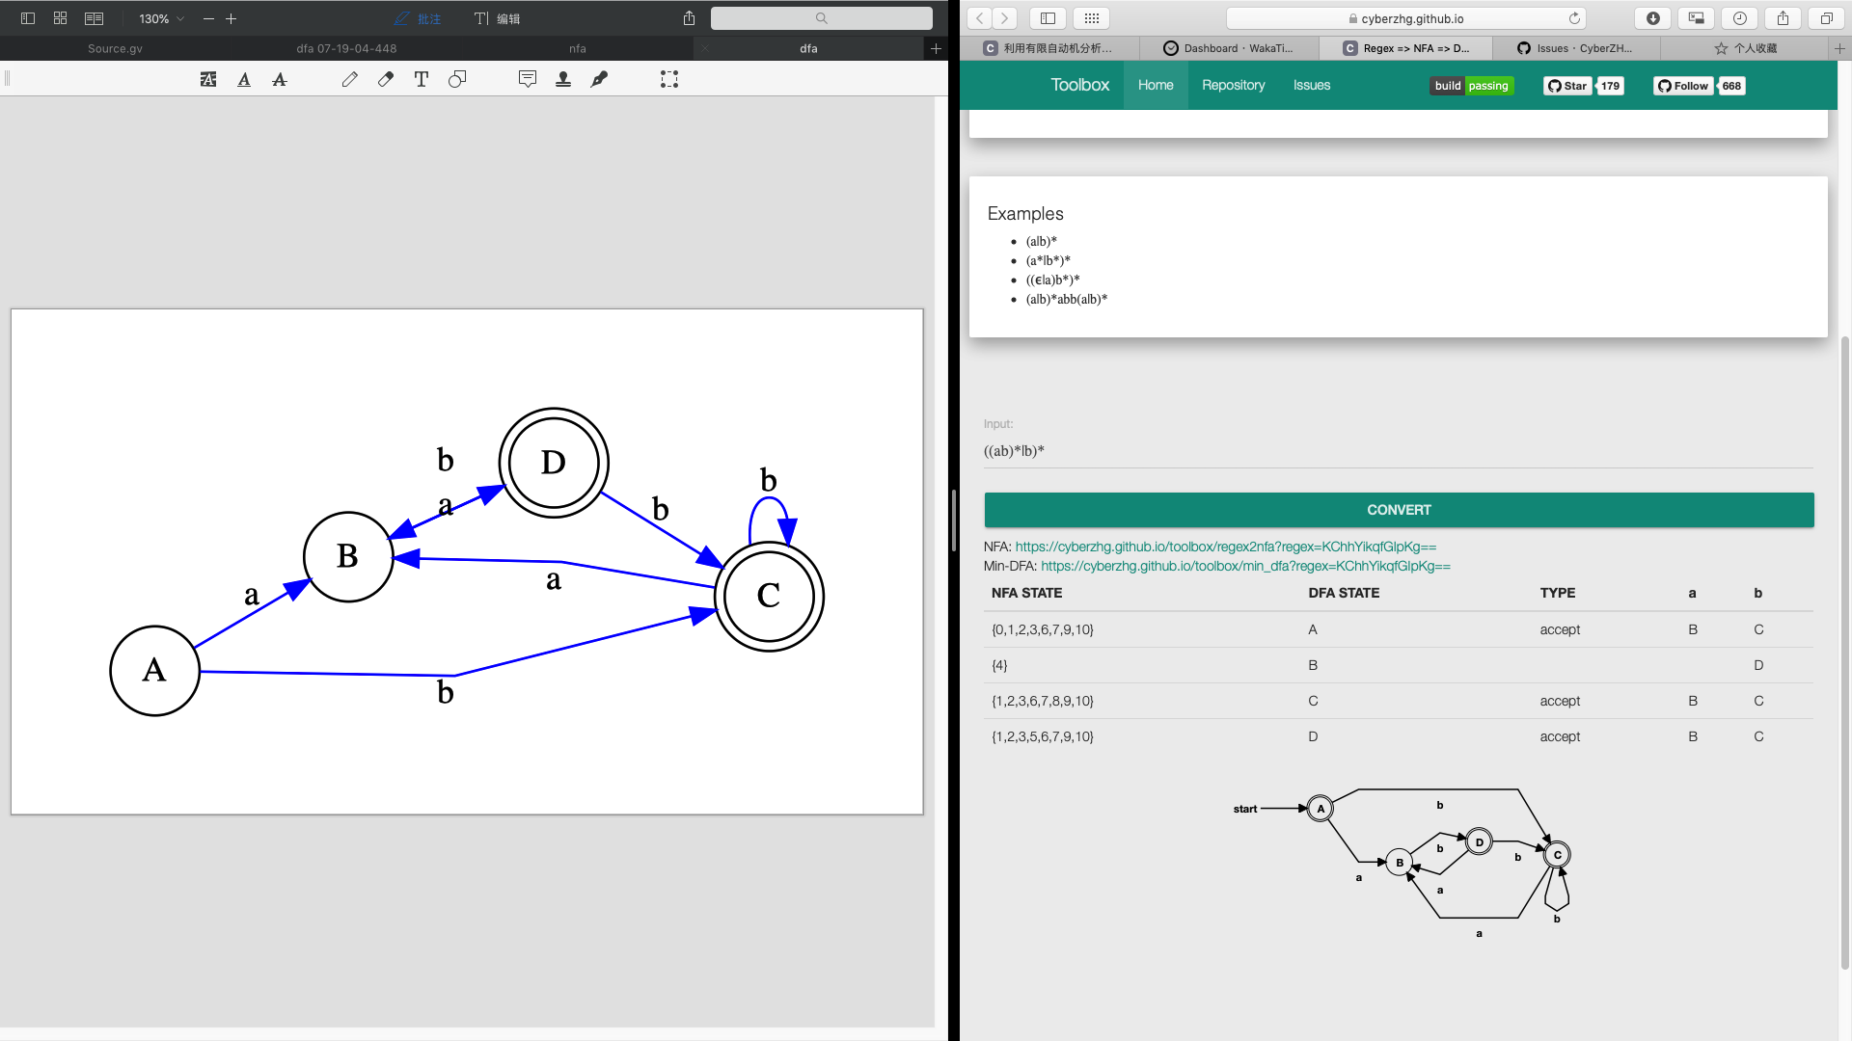Switch to 编辑 edit mode

tap(498, 18)
